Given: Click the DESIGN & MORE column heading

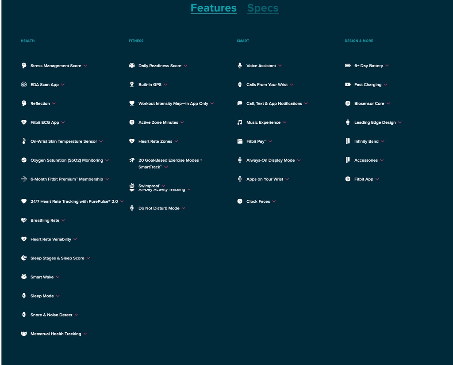Looking at the screenshot, I should click(359, 41).
